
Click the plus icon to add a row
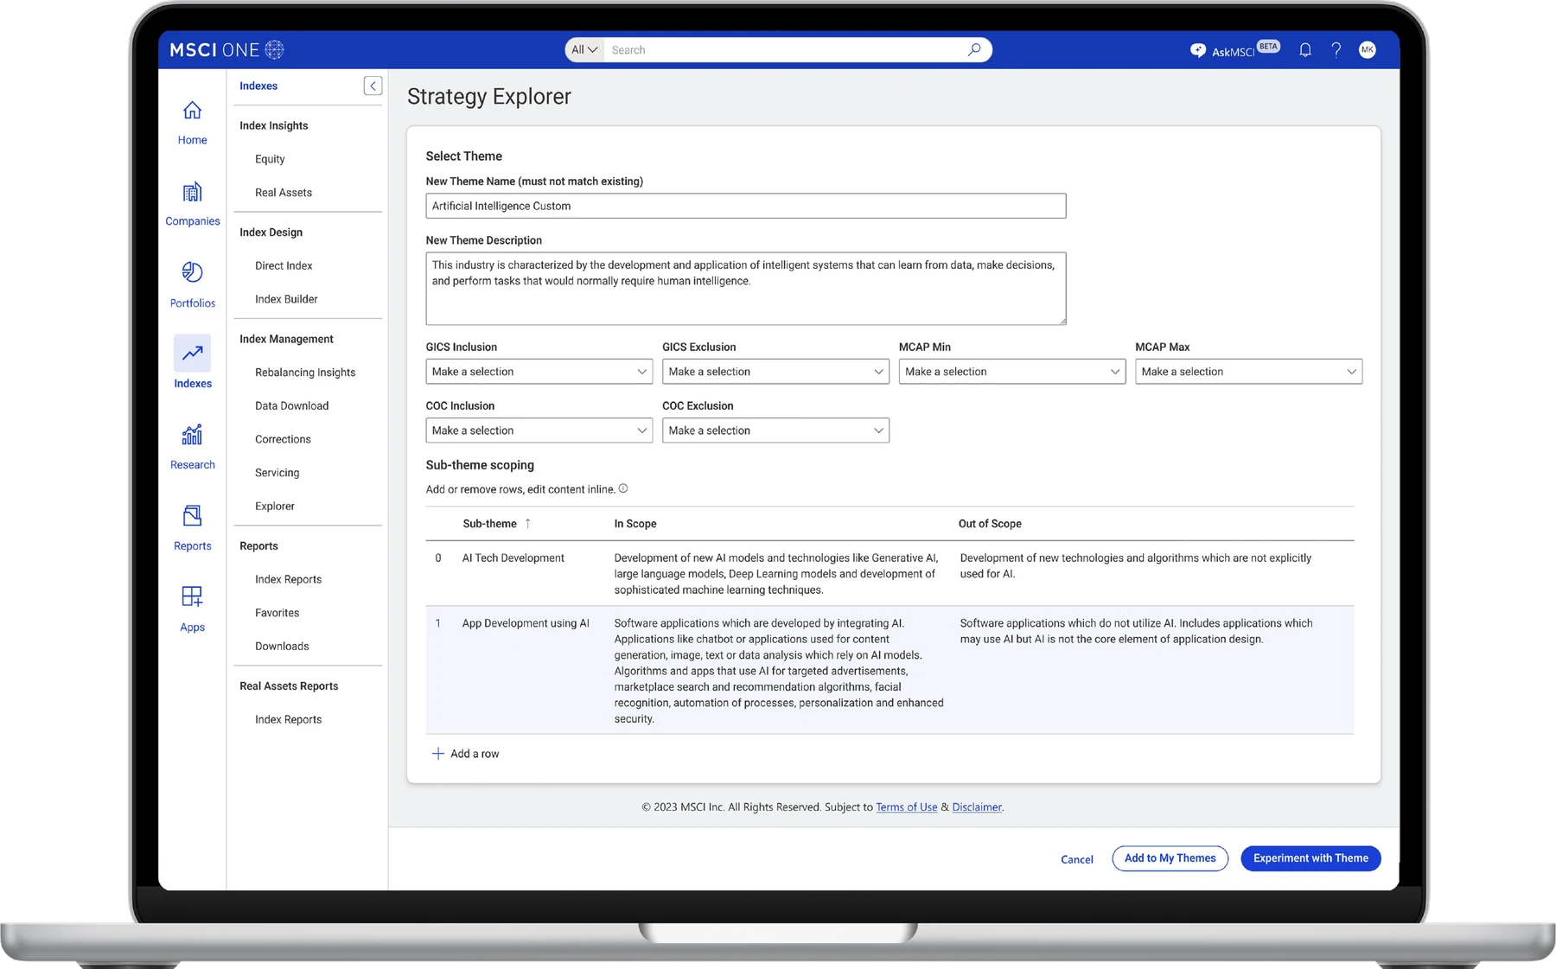pos(438,754)
